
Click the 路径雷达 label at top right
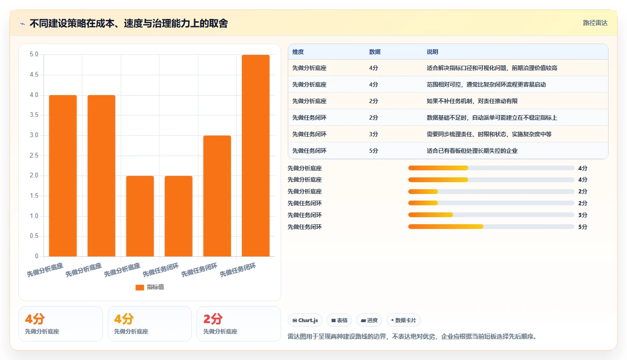(x=595, y=23)
